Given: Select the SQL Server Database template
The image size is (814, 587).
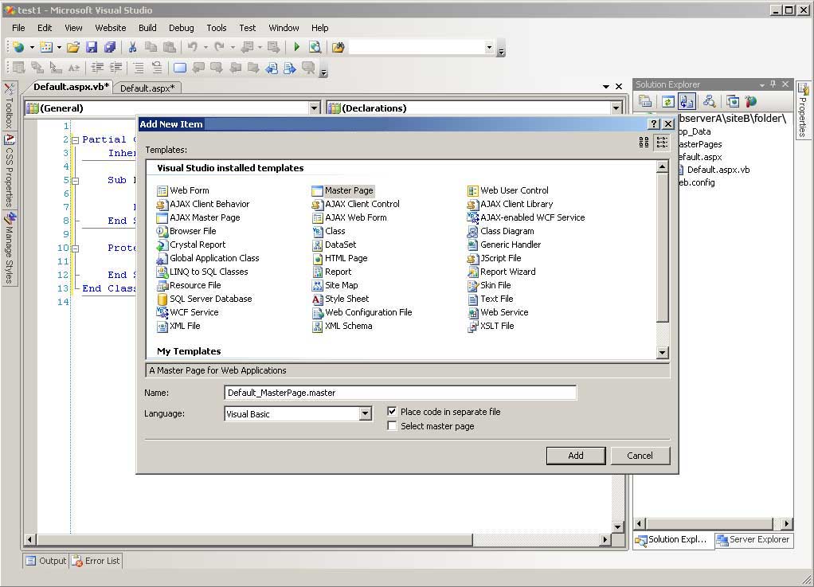Looking at the screenshot, I should pos(204,299).
